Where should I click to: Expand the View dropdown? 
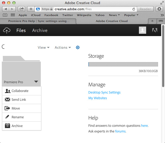click(44, 47)
